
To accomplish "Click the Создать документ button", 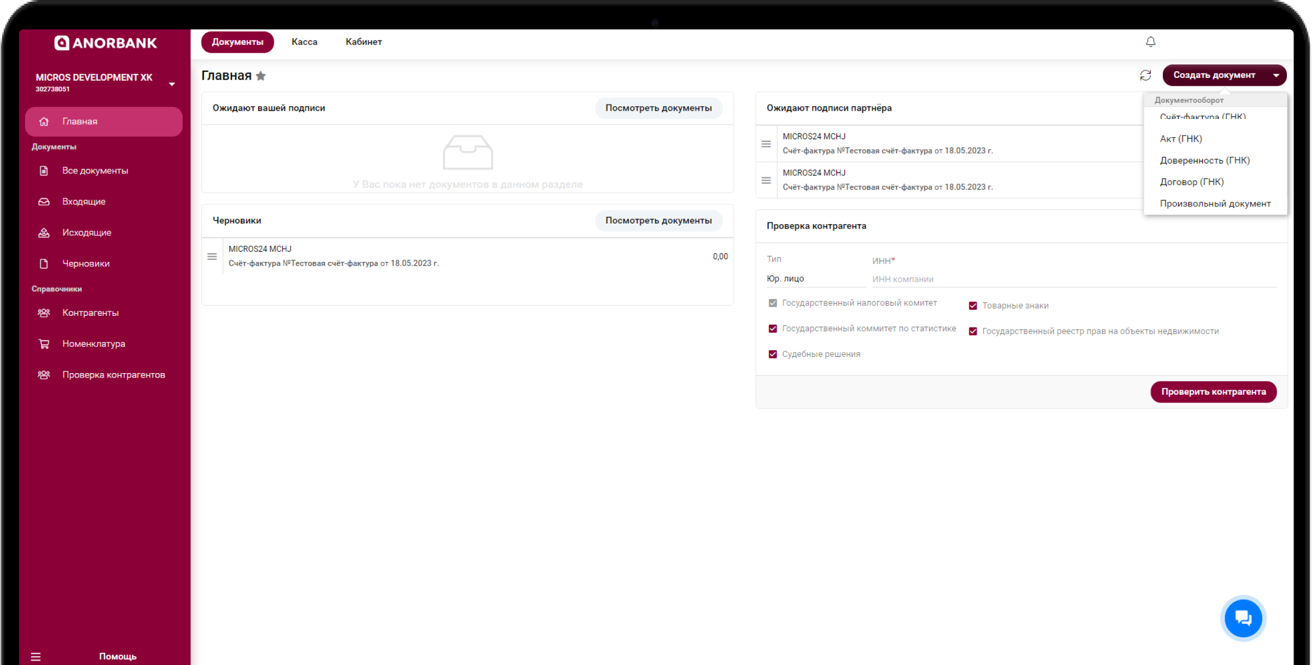I will click(x=1213, y=75).
